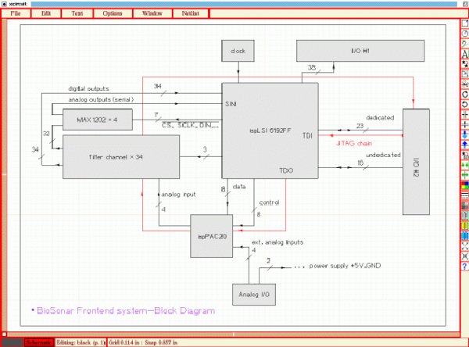Zoom out with inward arrows icon
Viewport: 469px width, 347px height.
pos(465,256)
